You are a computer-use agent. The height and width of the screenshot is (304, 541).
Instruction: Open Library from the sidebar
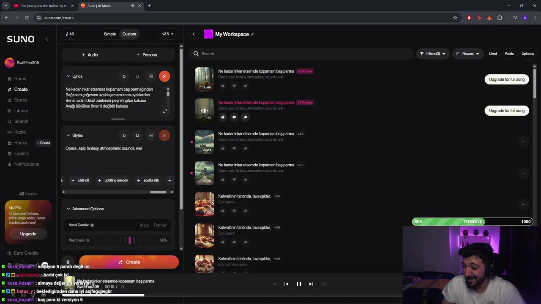21,111
